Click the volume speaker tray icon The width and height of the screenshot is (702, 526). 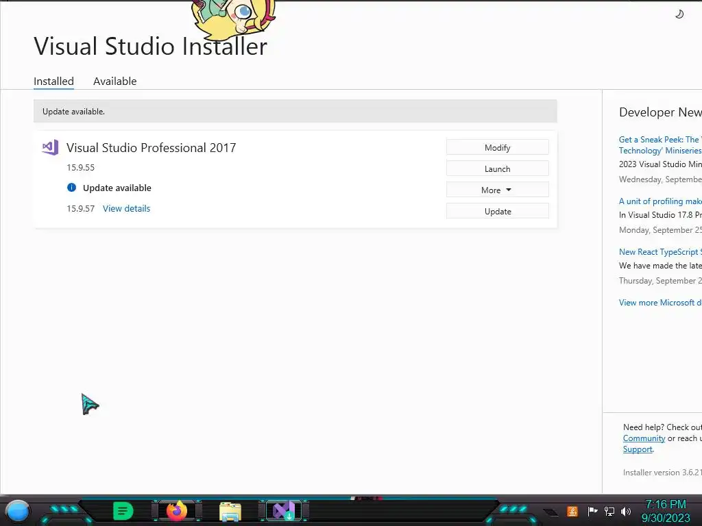pos(626,511)
